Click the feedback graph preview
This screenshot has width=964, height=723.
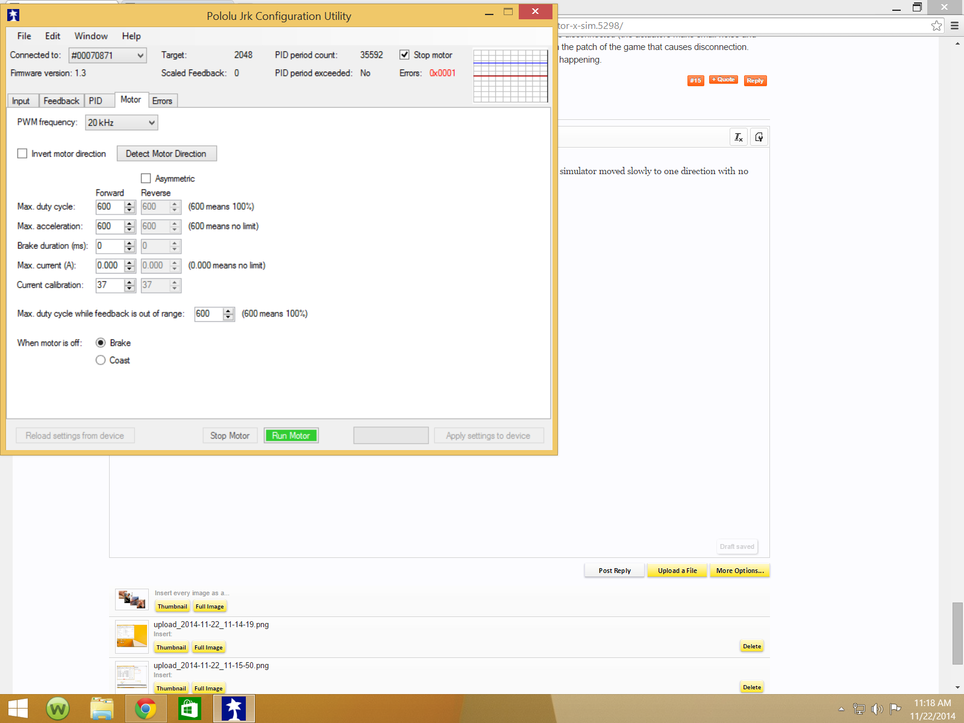(510, 76)
